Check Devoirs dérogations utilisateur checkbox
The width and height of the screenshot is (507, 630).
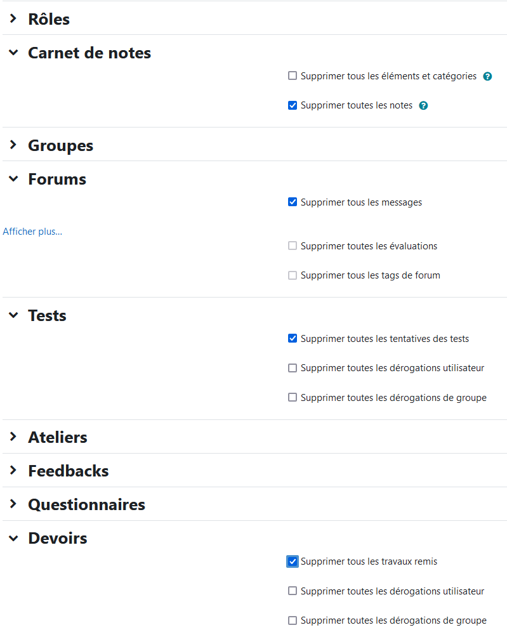[293, 591]
